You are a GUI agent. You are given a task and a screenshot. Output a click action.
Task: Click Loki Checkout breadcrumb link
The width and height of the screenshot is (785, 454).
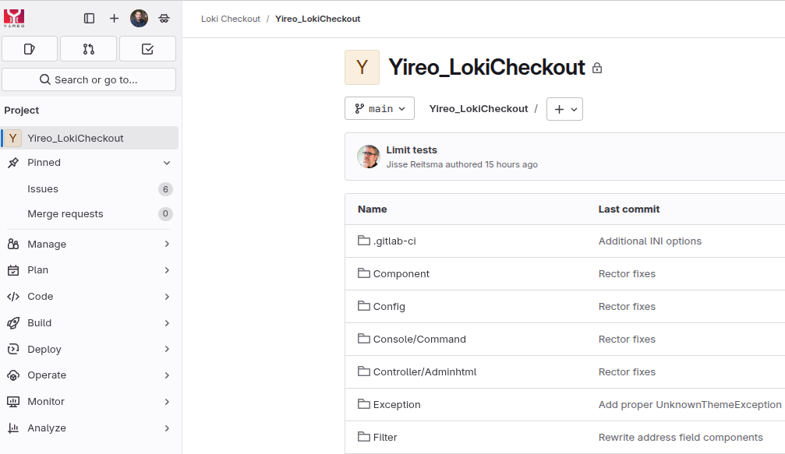tap(231, 19)
